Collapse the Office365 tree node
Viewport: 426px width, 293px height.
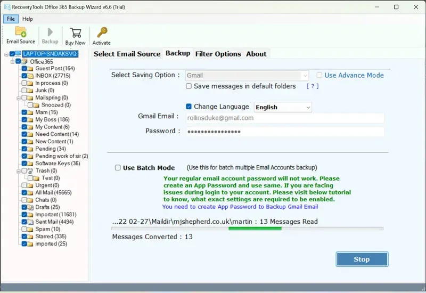pyautogui.click(x=12, y=62)
